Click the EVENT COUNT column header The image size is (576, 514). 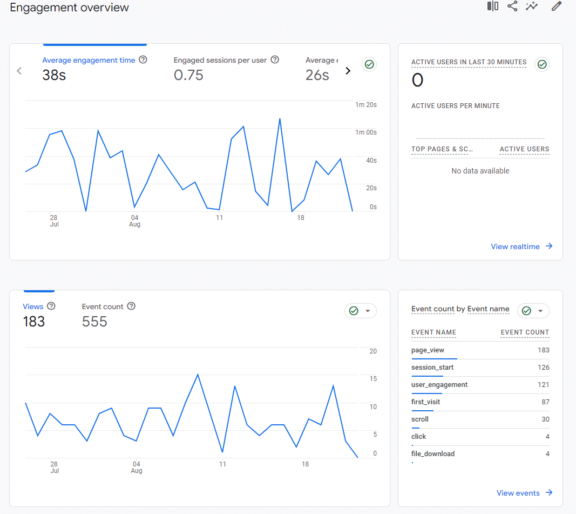[x=525, y=332]
